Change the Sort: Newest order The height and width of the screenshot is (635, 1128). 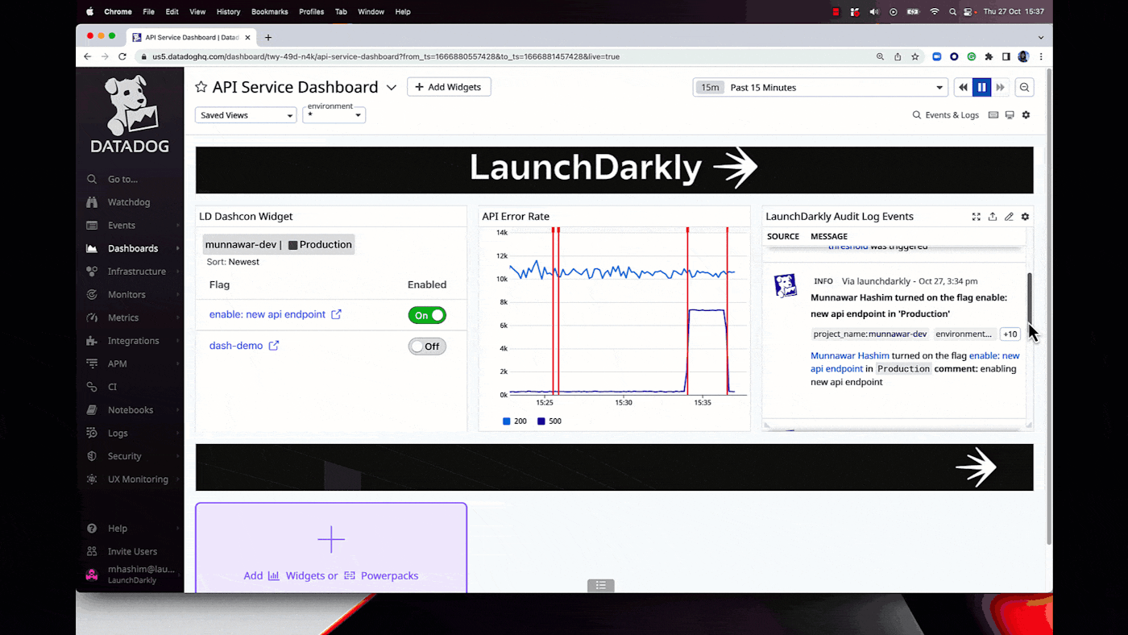click(233, 262)
